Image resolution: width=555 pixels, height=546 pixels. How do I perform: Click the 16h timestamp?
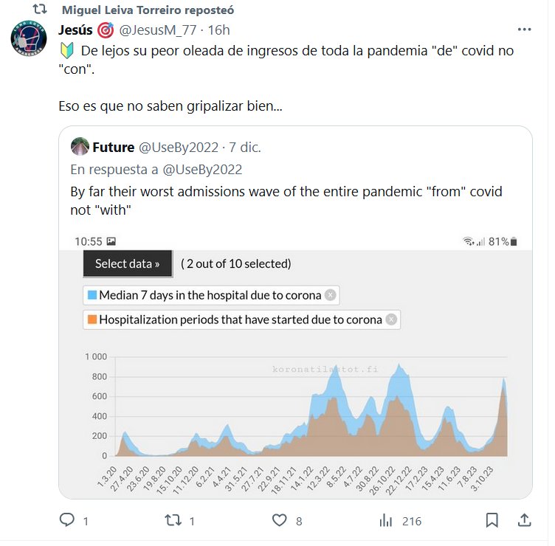click(x=219, y=30)
